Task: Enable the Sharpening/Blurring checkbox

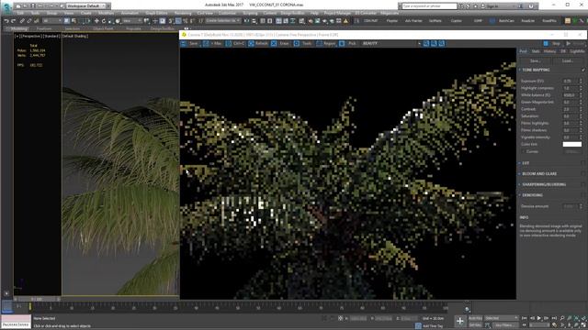Action: [x=582, y=184]
